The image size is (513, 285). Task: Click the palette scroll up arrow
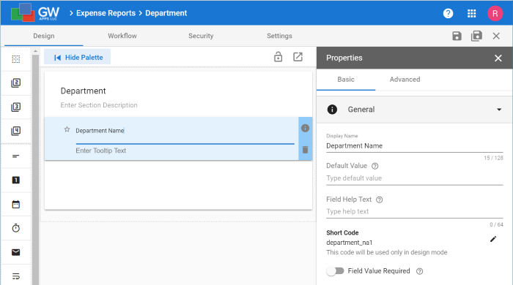pos(35,51)
